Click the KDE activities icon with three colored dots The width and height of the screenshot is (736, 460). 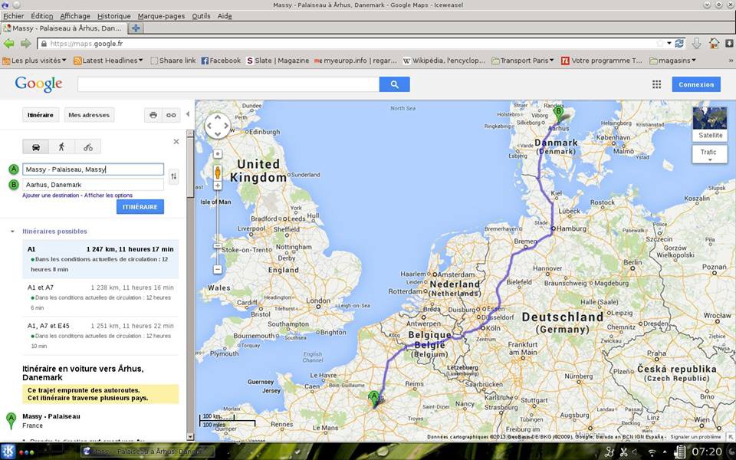pos(26,452)
